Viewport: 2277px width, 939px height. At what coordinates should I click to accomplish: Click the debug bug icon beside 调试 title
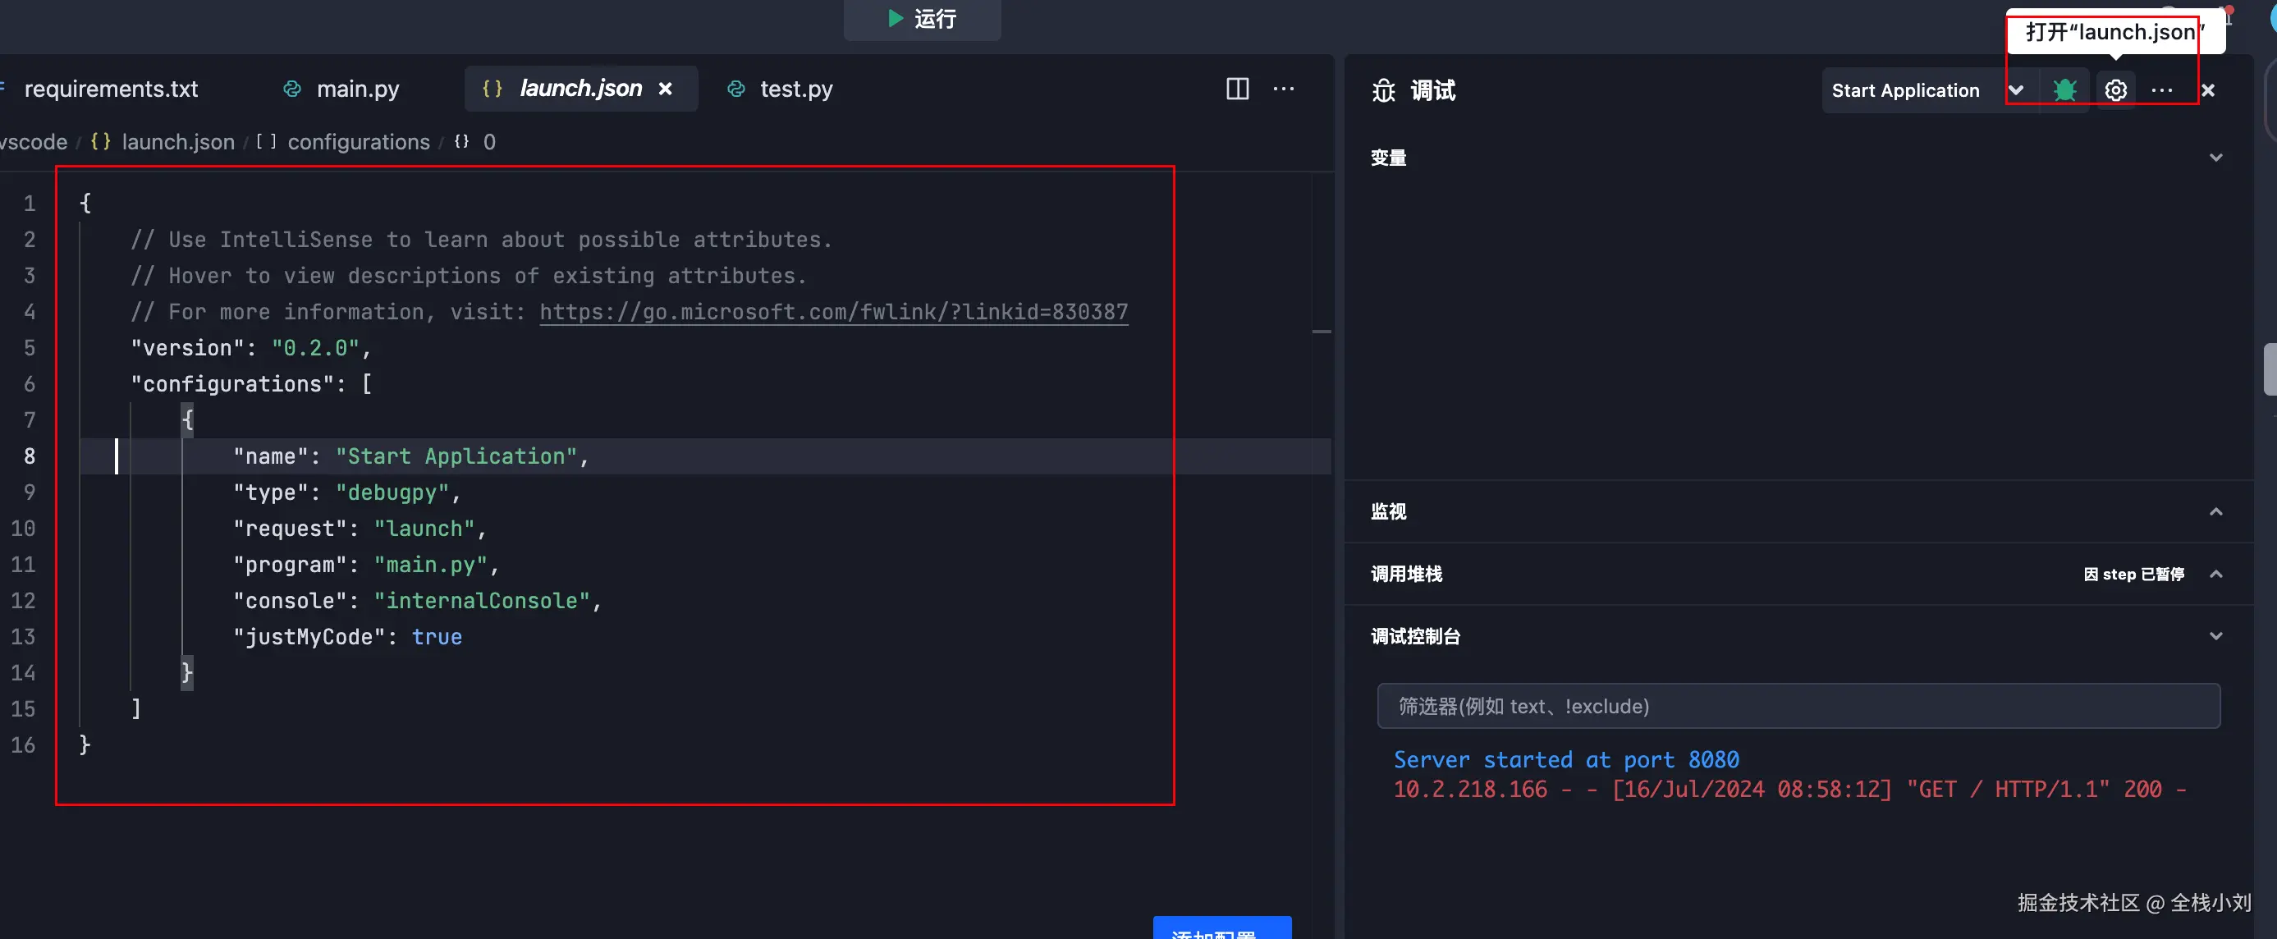click(1383, 90)
